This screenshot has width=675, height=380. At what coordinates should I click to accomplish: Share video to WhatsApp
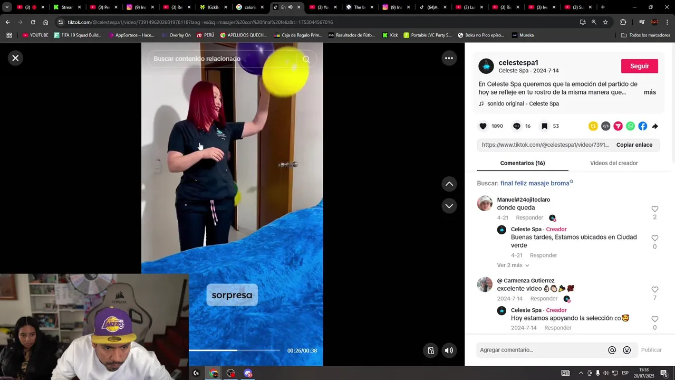click(630, 126)
